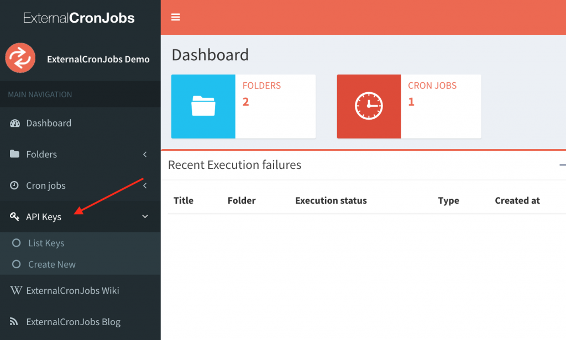
Task: Open the Dashboard menu item
Action: 80,123
